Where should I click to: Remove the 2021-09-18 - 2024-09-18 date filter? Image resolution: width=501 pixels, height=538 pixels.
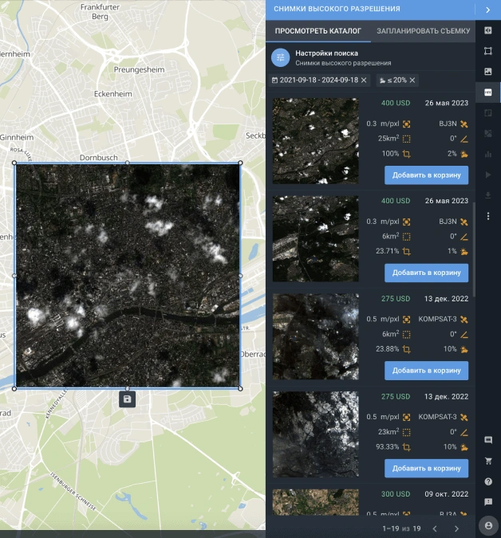click(x=364, y=81)
